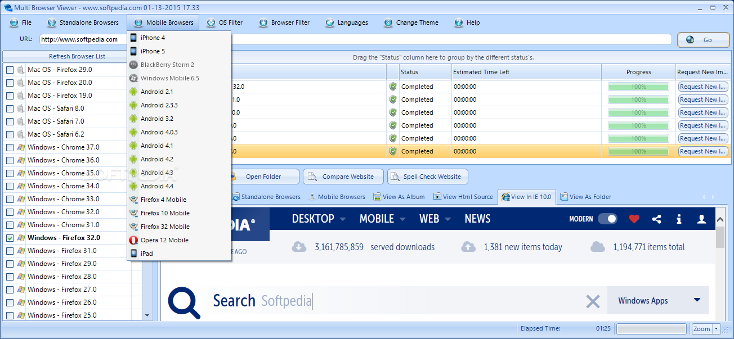This screenshot has width=734, height=339.
Task: Open the Change Theme menu
Action: point(411,22)
